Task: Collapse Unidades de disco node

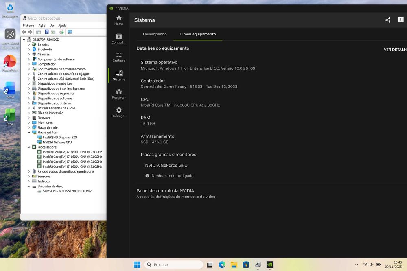Action: tap(29, 186)
